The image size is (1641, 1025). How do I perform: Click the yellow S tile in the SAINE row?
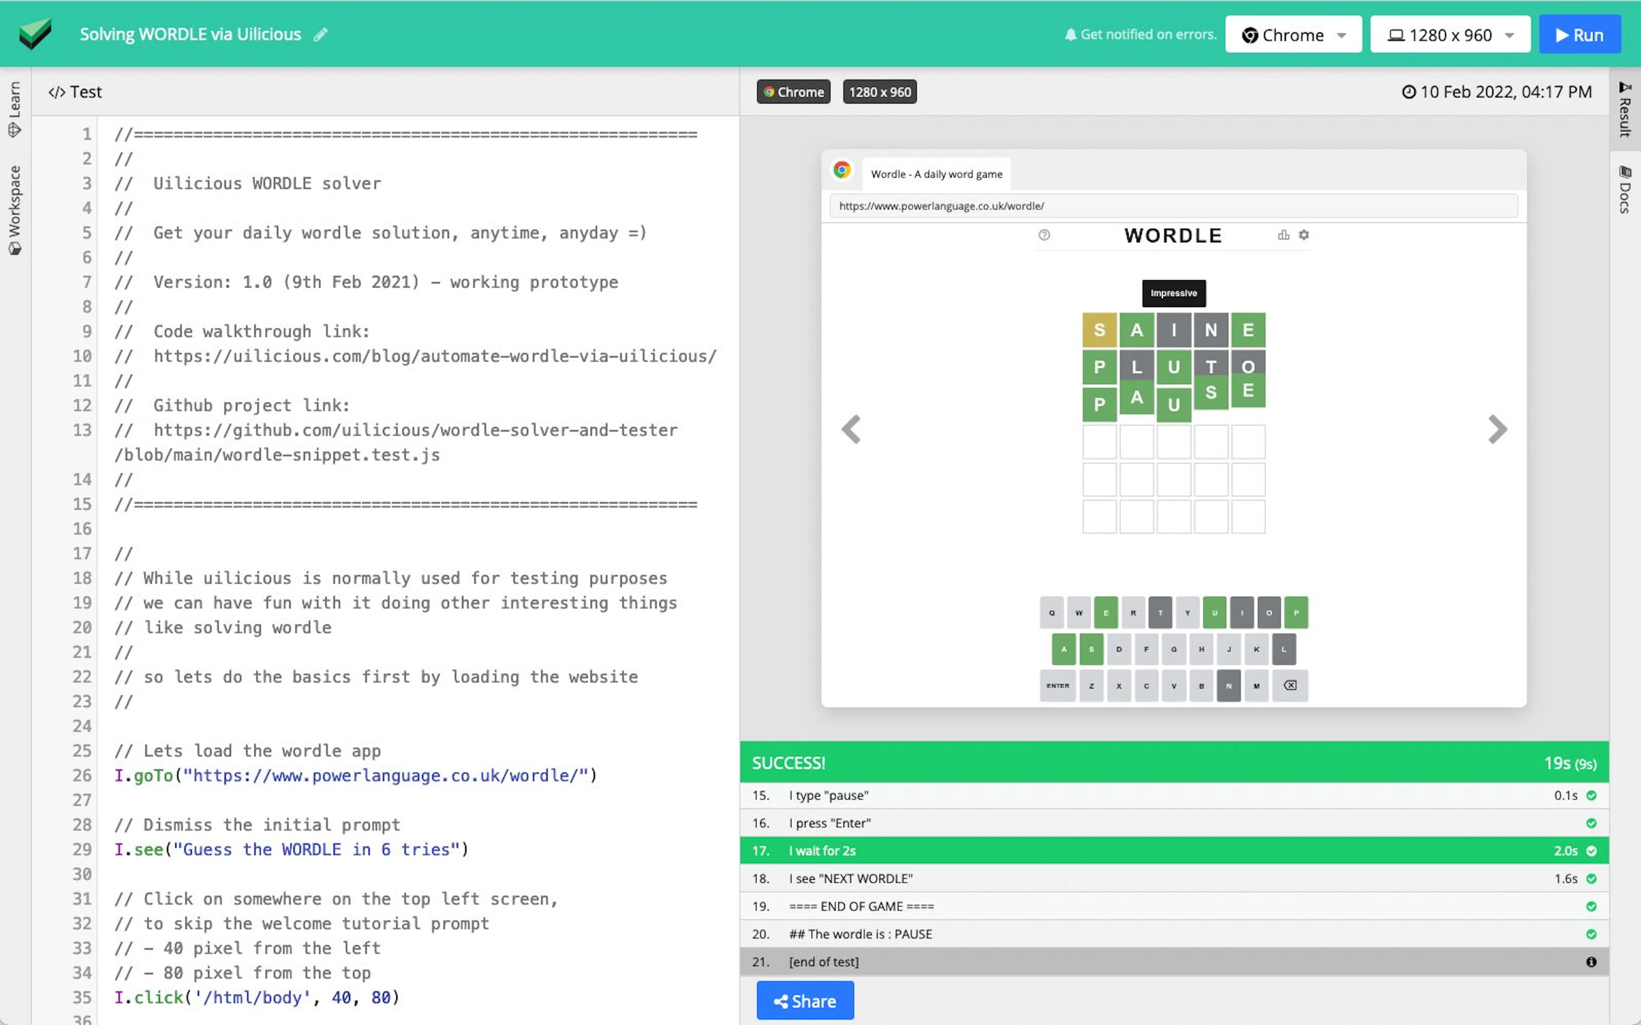1099,330
